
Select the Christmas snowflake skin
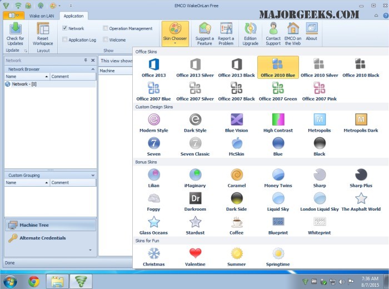[153, 257]
